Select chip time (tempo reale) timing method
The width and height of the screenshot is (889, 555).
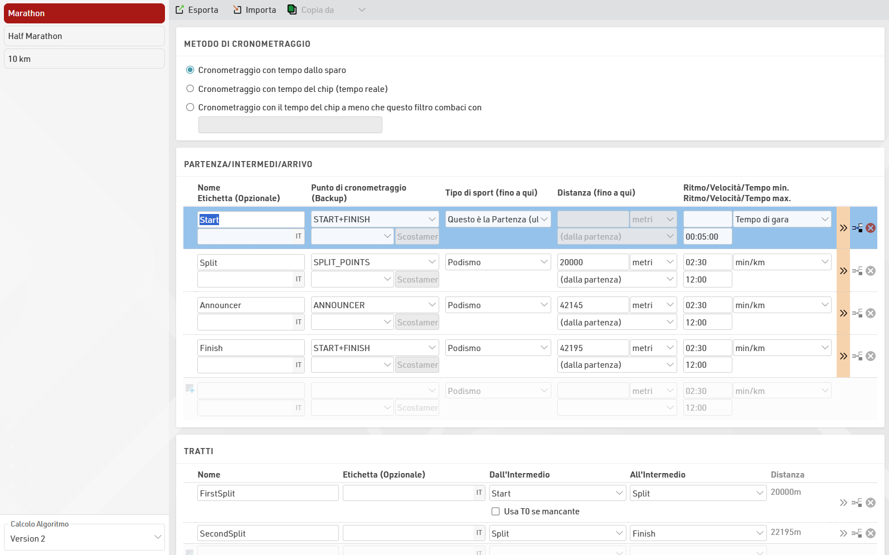coord(190,89)
